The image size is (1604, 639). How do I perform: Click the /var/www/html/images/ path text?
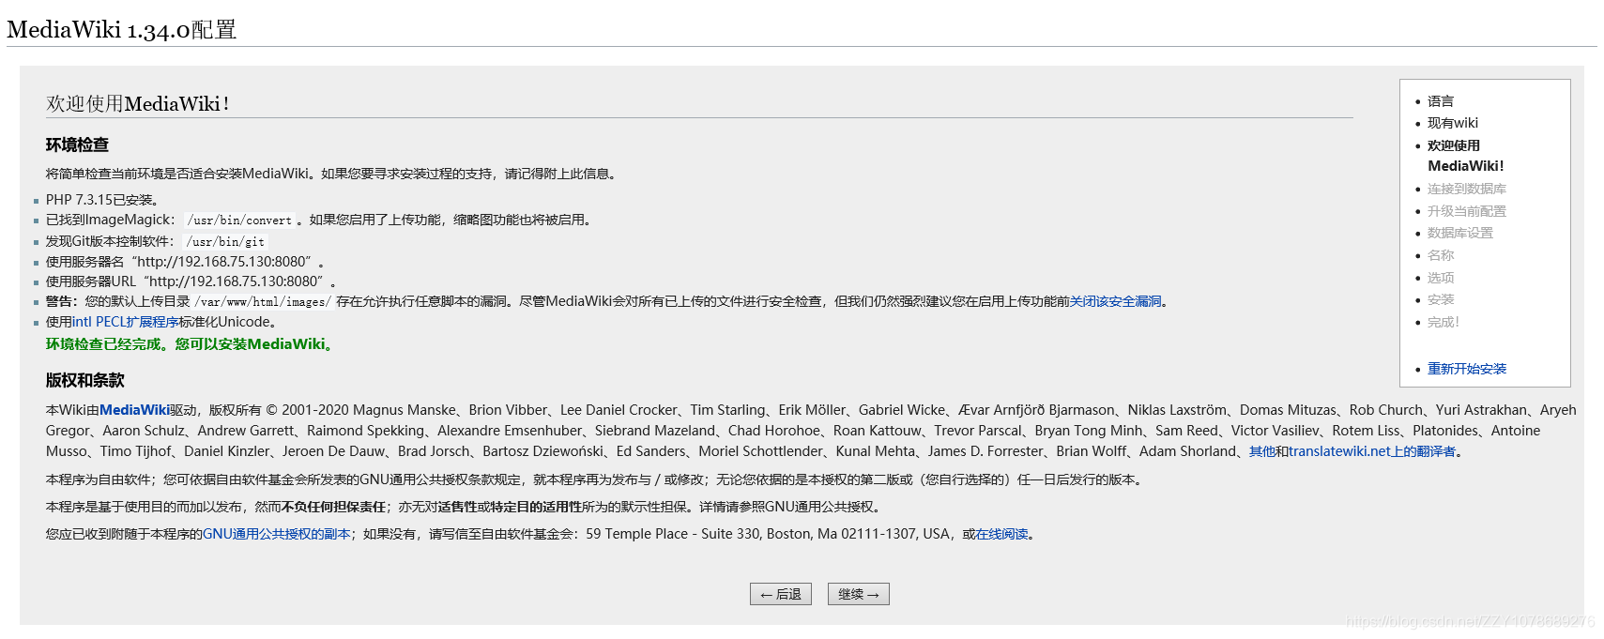(x=263, y=302)
